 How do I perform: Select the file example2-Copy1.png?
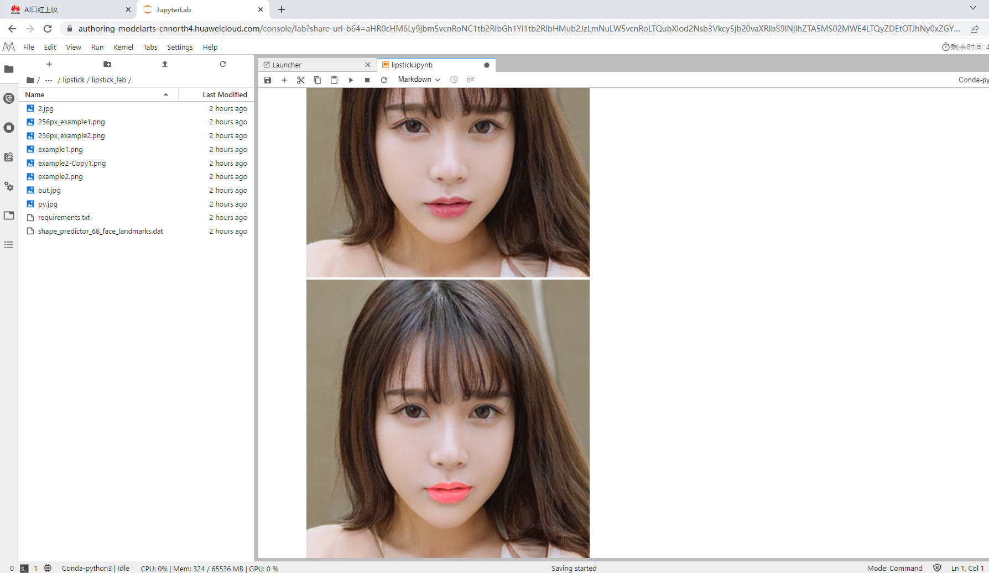click(137, 164)
